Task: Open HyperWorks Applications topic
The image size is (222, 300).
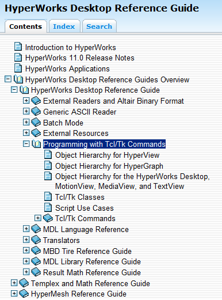Action: [67, 69]
